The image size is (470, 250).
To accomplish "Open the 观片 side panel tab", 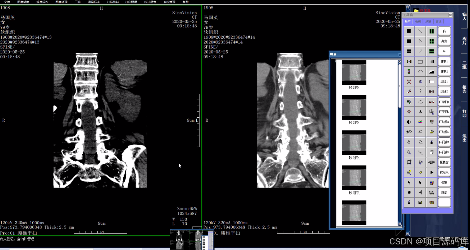I will (464, 41).
